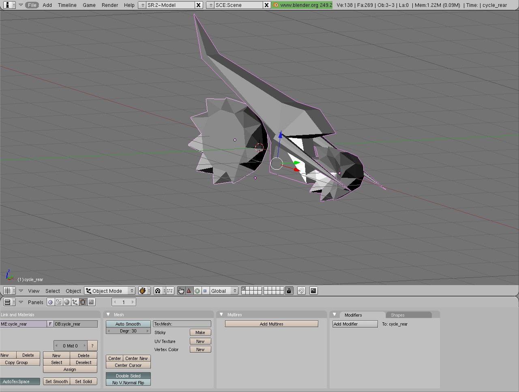Open the Object Mode dropdown
The image size is (519, 392).
(109, 291)
